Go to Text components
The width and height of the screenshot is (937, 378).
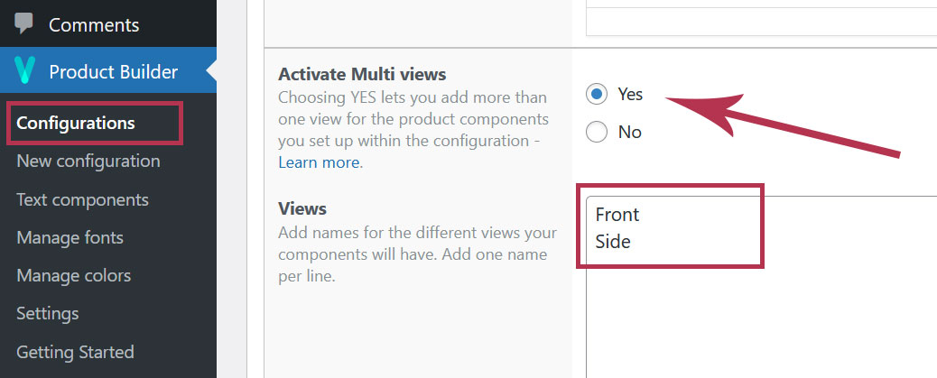[82, 199]
